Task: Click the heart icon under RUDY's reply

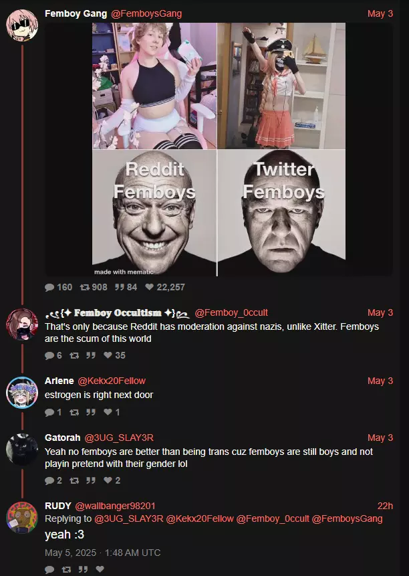Action: (100, 569)
